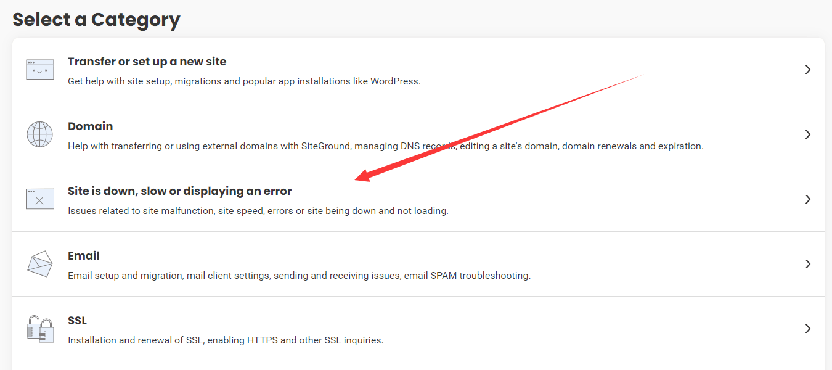Click the description about email SPAM troubleshooting

point(299,276)
